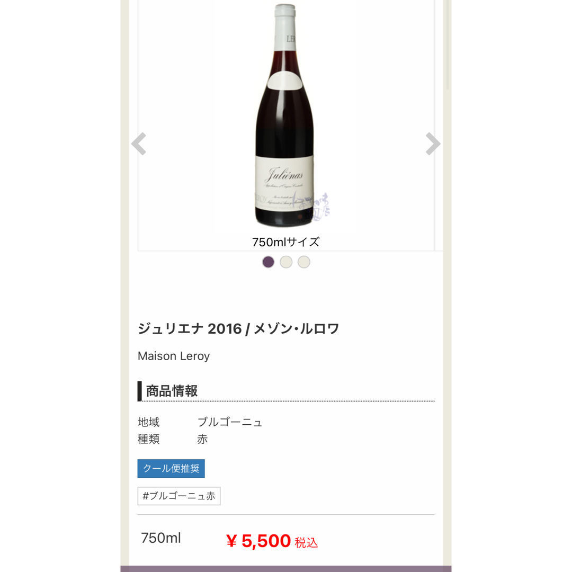The height and width of the screenshot is (572, 572).
Task: Click the ブルゴーニュ region value
Action: click(x=230, y=422)
